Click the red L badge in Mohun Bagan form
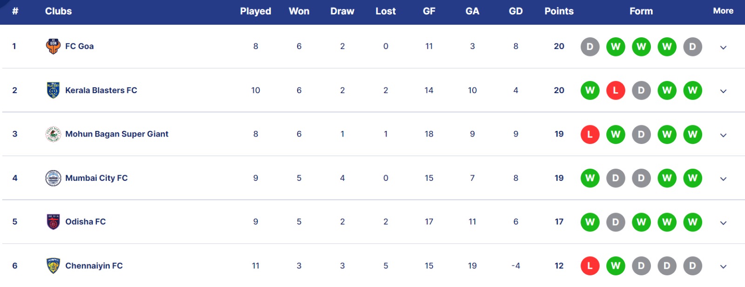 click(x=590, y=134)
